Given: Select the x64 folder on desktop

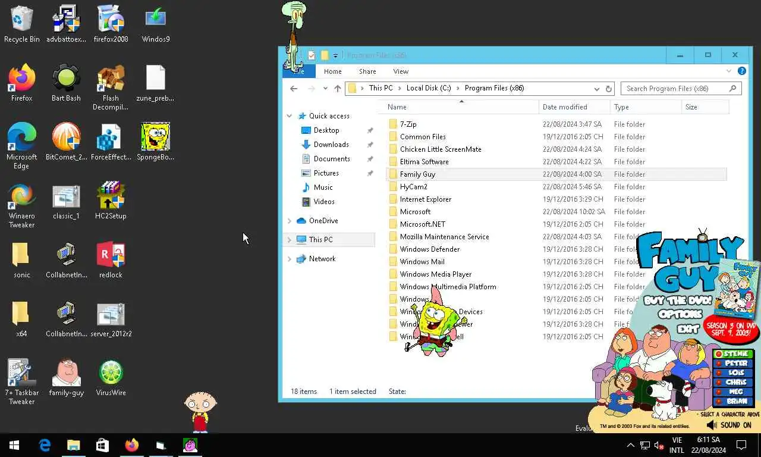Looking at the screenshot, I should coord(22,319).
